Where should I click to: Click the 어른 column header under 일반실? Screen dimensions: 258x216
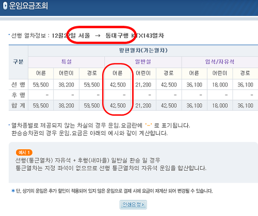tap(118, 73)
